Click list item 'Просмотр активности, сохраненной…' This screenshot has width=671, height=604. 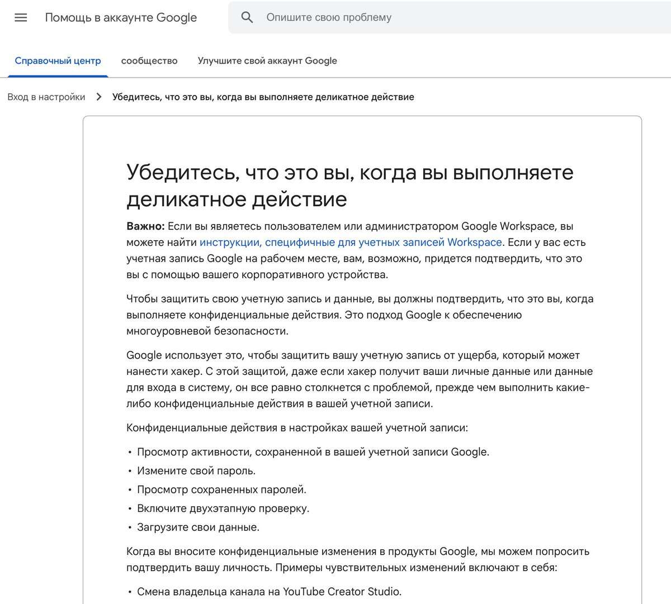pyautogui.click(x=313, y=451)
